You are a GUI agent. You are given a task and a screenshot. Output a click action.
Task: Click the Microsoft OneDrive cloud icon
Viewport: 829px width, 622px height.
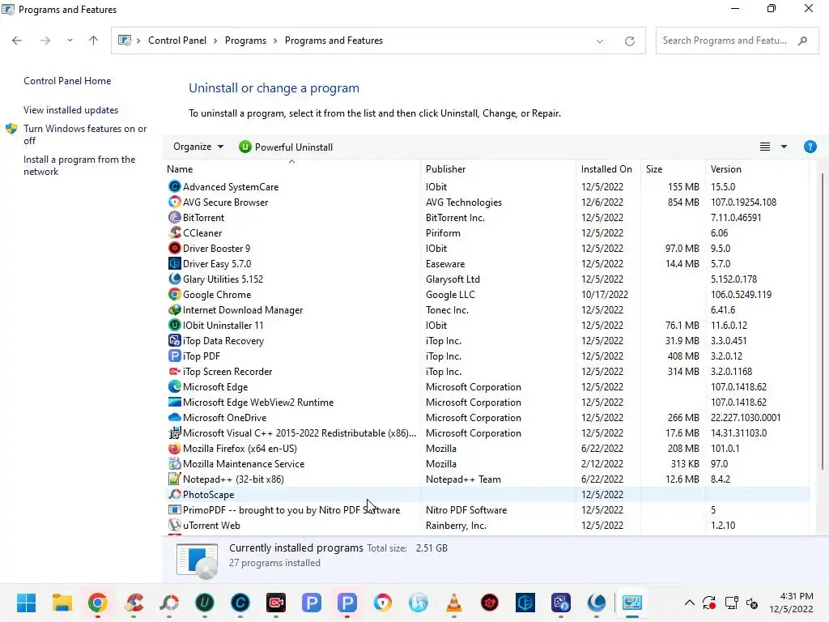(175, 417)
